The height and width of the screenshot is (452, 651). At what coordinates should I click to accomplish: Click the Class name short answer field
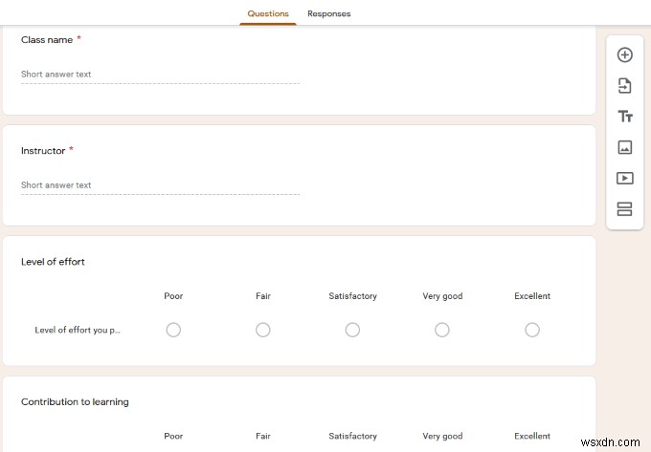click(x=160, y=75)
